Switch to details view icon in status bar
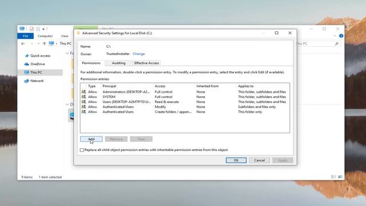366x206 pixels. [x=333, y=177]
